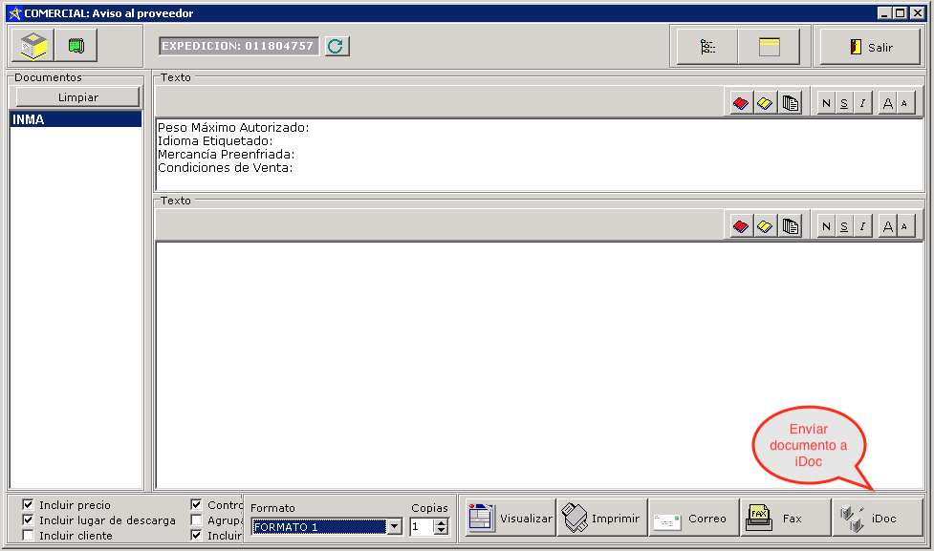Open the Formato dropdown list
This screenshot has height=551, width=934.
394,527
